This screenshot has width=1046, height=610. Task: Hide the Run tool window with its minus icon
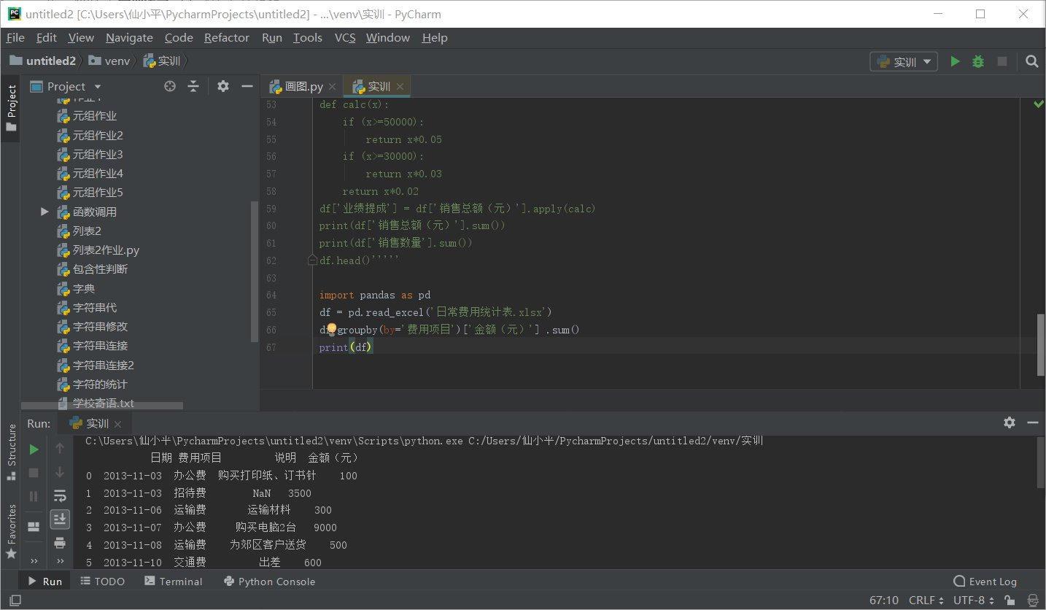[x=1032, y=422]
